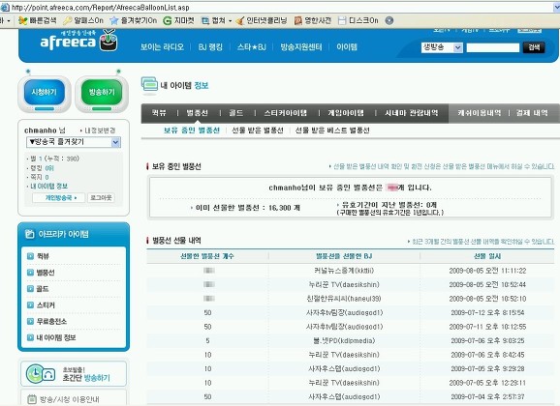Launch 인터넷클리닝 from the toolbar
The height and width of the screenshot is (406, 560).
tap(262, 20)
